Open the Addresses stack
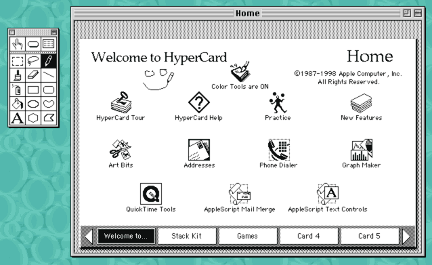The image size is (432, 265). [199, 154]
